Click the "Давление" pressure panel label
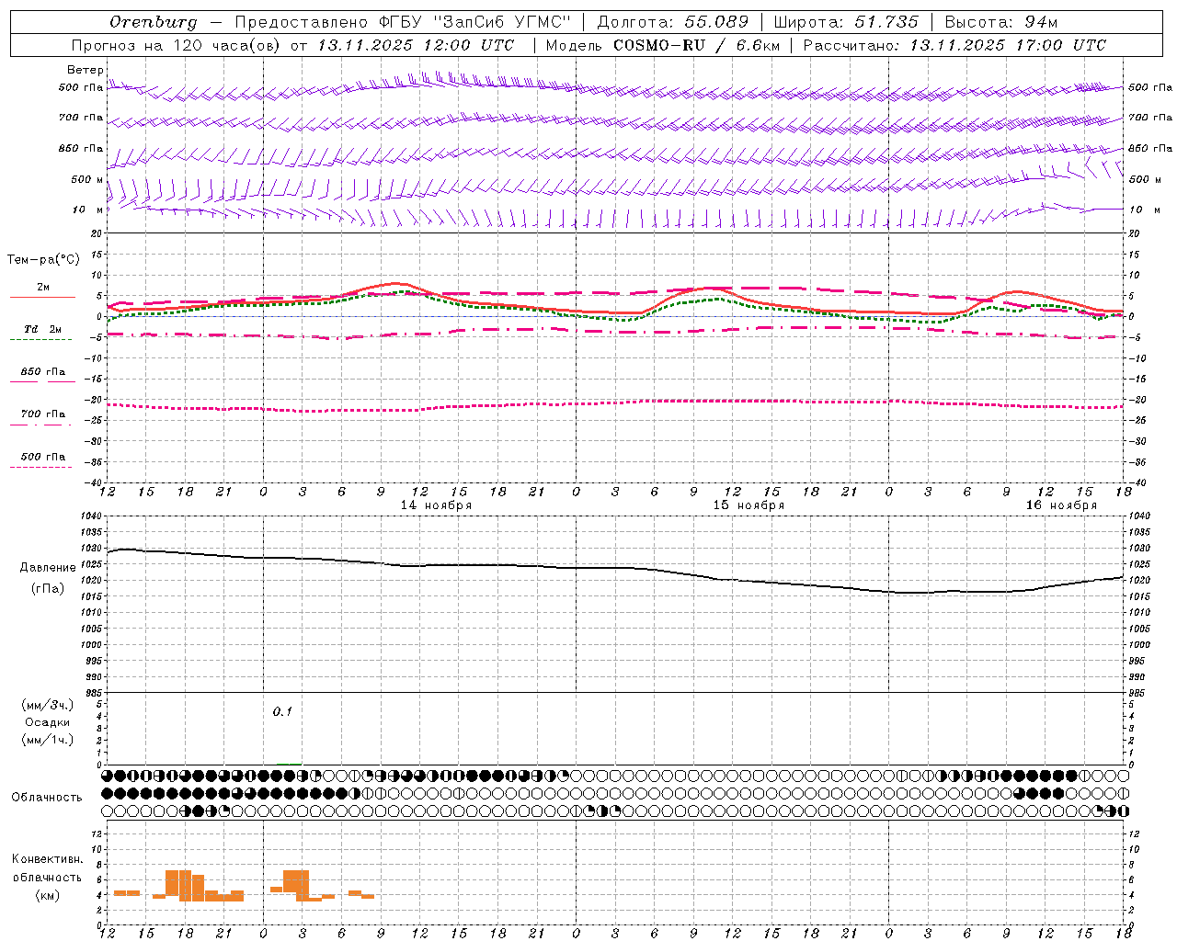This screenshot has height=941, width=1177. click(48, 567)
